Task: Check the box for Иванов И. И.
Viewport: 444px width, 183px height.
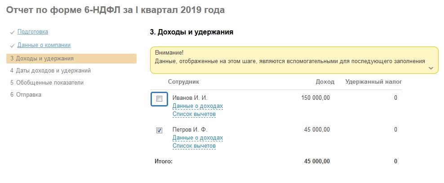Action: click(159, 99)
